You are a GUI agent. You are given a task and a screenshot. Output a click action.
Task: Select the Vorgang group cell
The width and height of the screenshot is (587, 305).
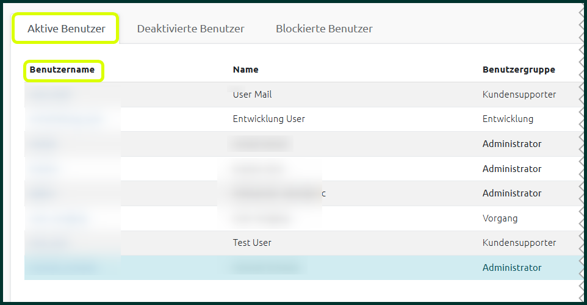tap(500, 218)
